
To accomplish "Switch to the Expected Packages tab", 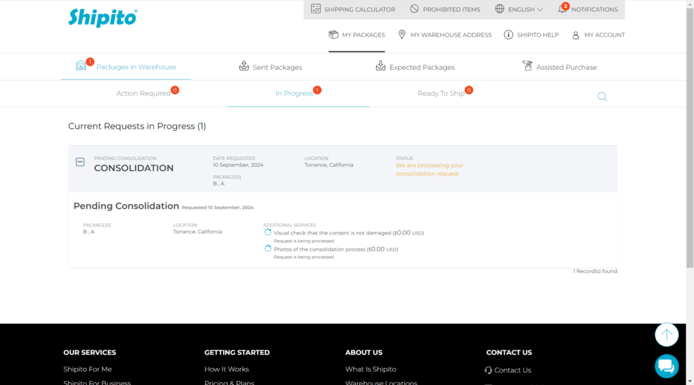I will (x=415, y=67).
